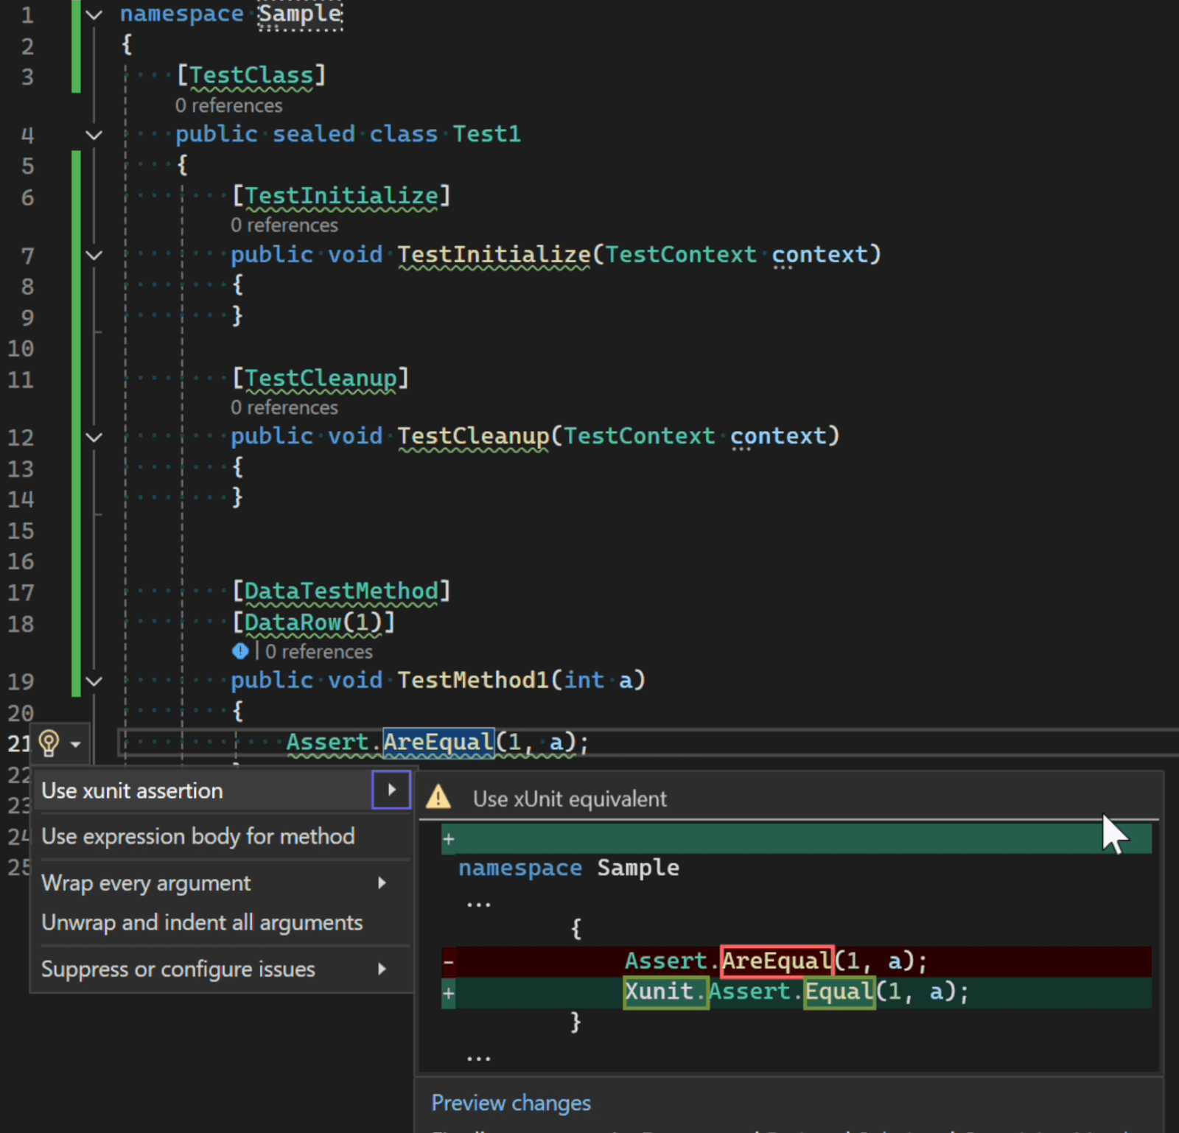
Task: Open the Preview changes link
Action: pos(511,1103)
